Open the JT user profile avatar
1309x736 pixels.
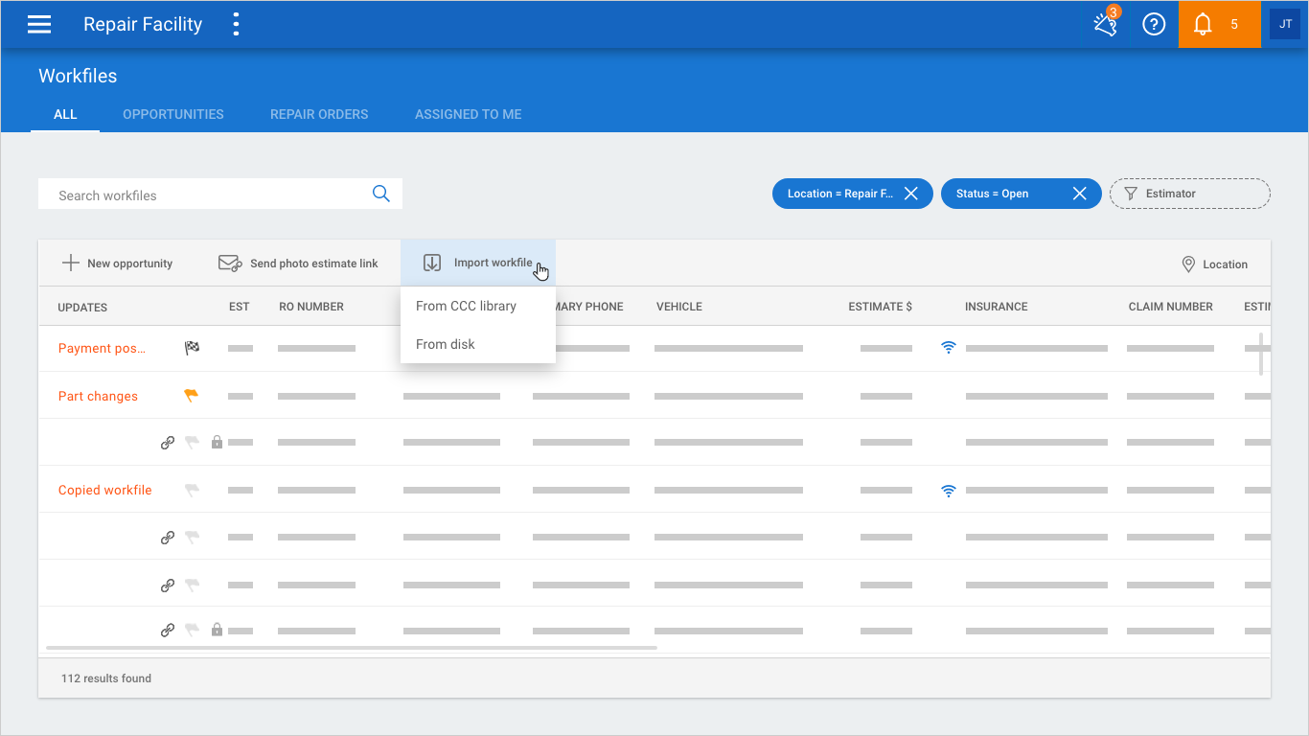coord(1285,24)
